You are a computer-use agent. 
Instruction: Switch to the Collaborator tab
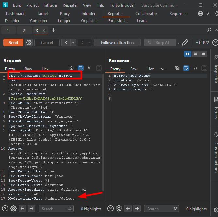146,14
